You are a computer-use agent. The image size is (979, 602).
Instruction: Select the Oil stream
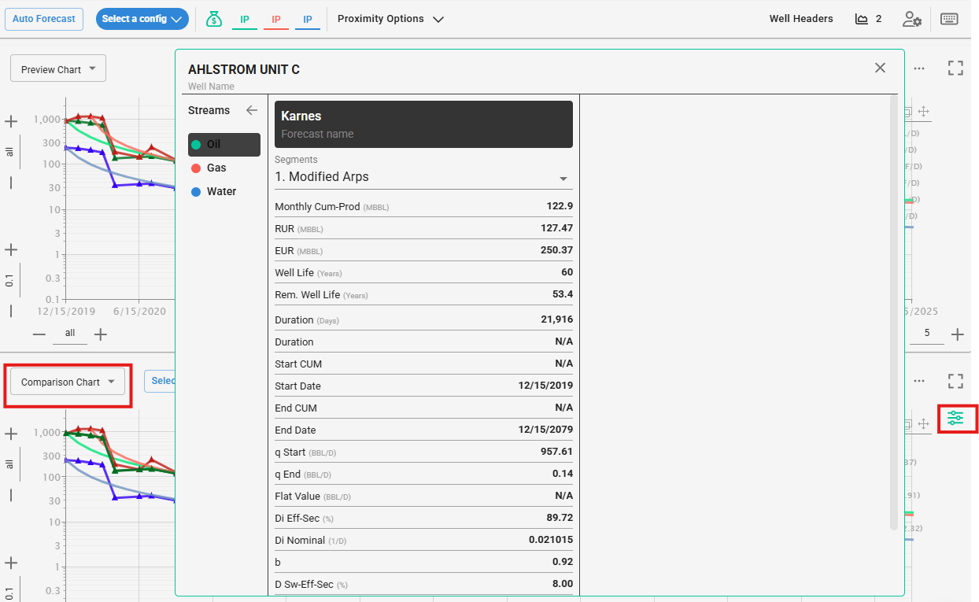[x=224, y=145]
